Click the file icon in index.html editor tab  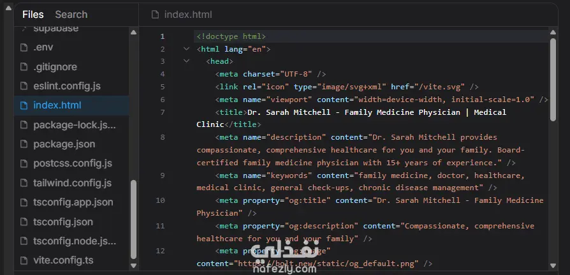155,15
